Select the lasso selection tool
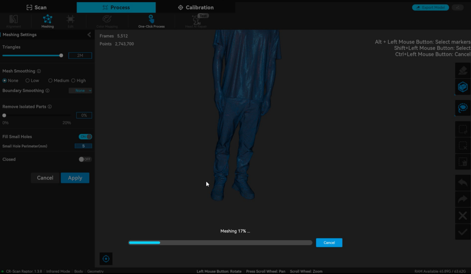 pyautogui.click(x=462, y=108)
